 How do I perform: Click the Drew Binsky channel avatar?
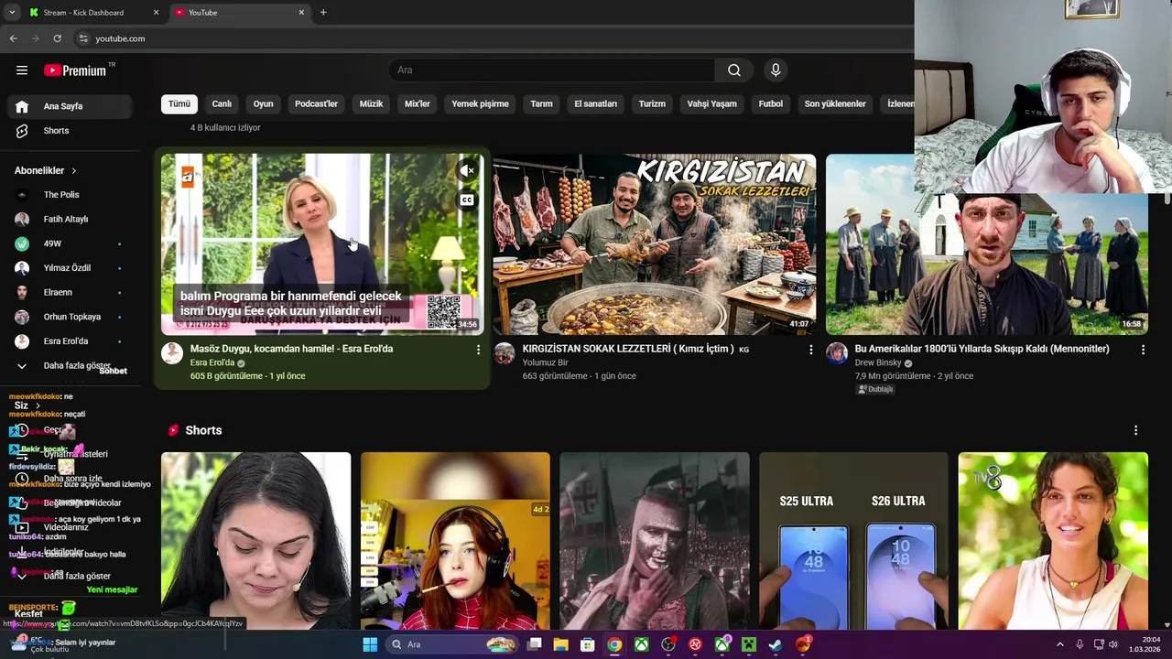click(837, 353)
